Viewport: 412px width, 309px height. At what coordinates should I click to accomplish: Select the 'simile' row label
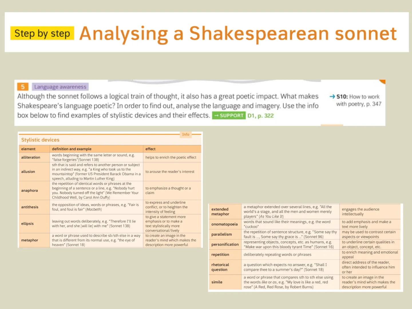point(217,282)
